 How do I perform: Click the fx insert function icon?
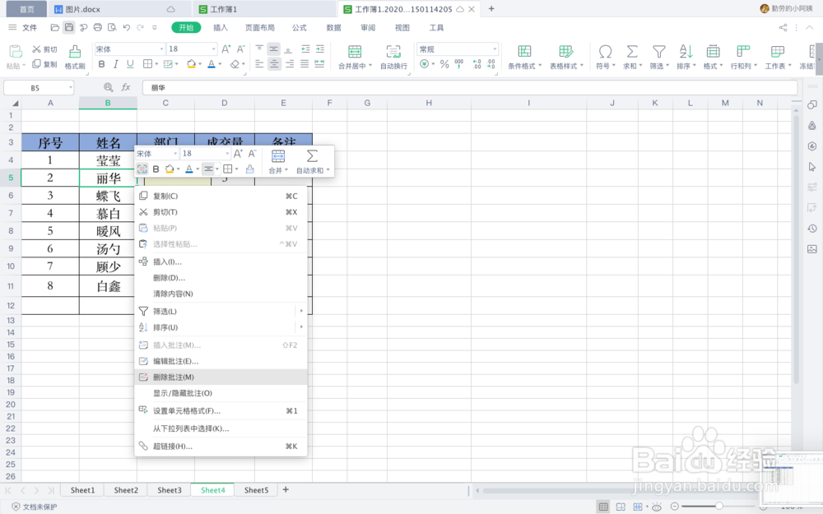[x=126, y=88]
